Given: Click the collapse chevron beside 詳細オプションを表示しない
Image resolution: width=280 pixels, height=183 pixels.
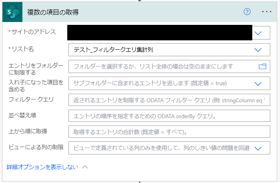Looking at the screenshot, I should (85, 167).
